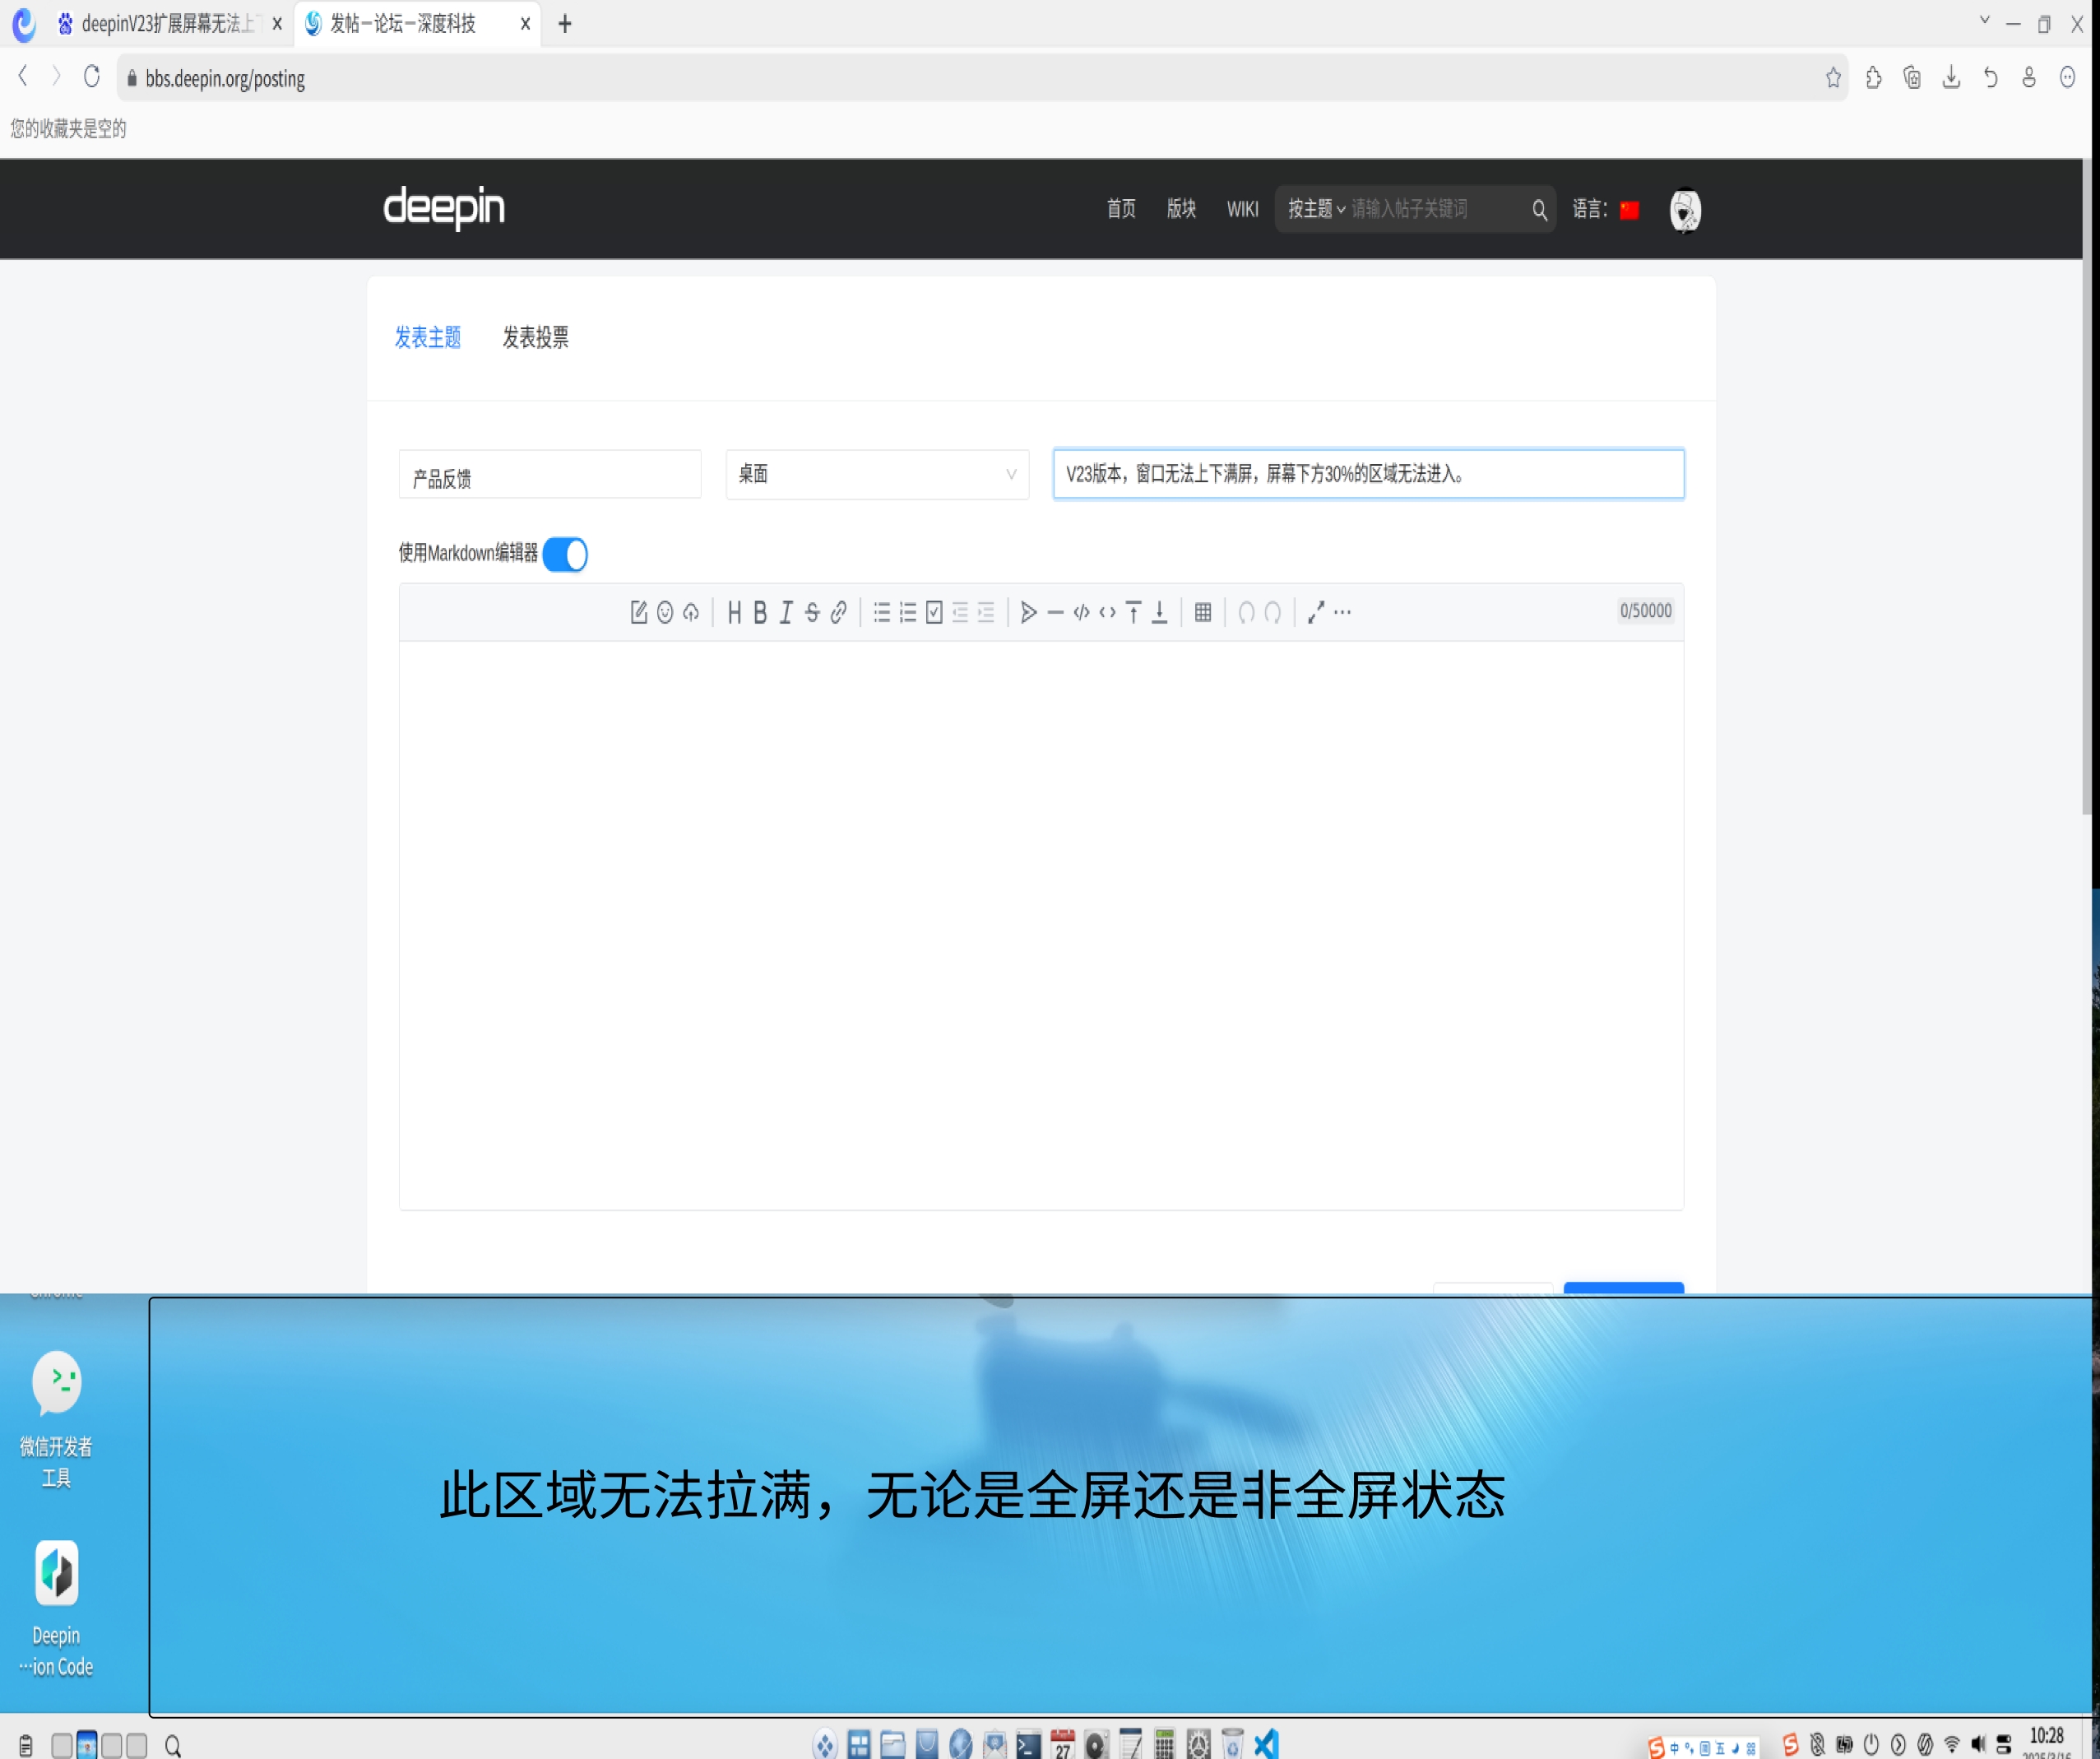The image size is (2100, 1759).
Task: Insert a table in the editor
Action: coord(1203,612)
